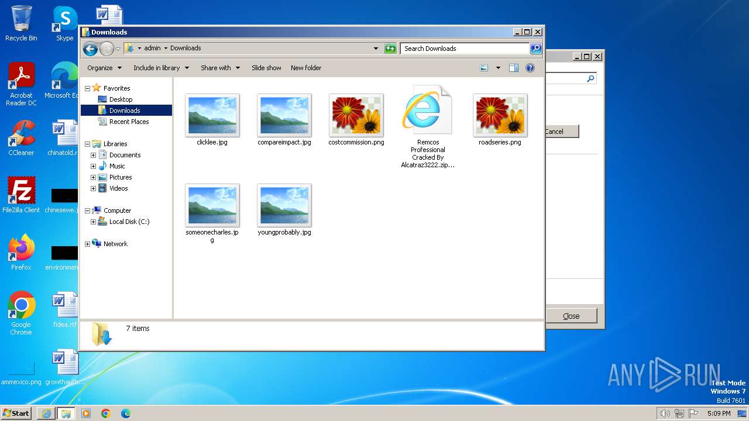Click the Back navigation arrow in Explorer

[90, 49]
